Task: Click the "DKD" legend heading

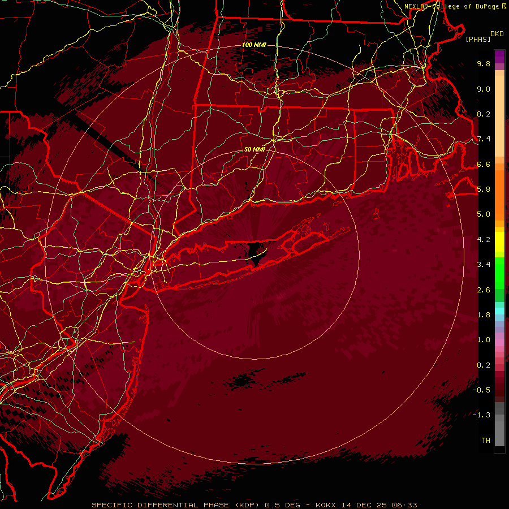Action: coord(497,34)
